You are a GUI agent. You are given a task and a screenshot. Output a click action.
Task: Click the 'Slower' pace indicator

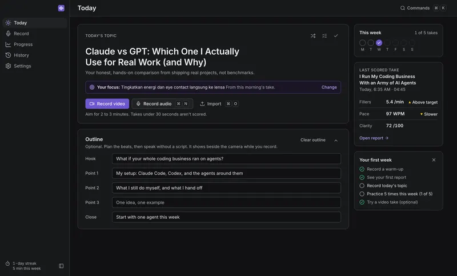429,114
